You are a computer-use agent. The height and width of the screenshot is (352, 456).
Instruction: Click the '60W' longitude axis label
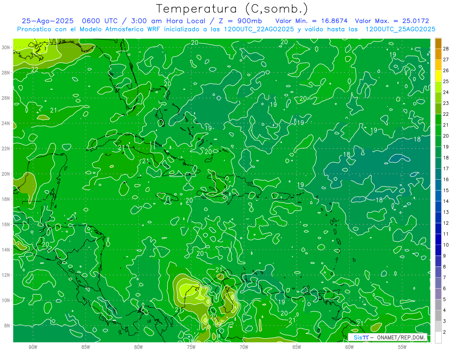(349, 347)
